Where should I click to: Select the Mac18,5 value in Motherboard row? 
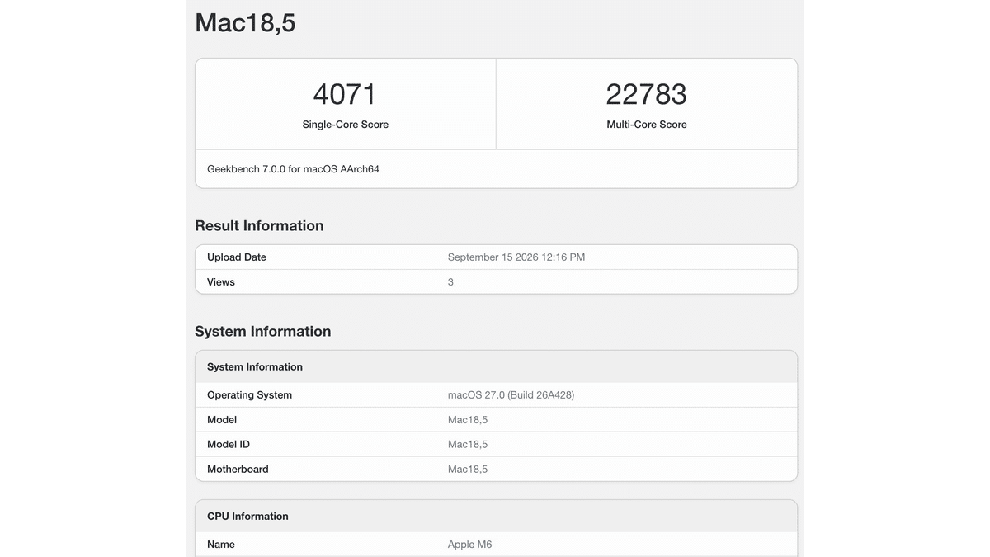[468, 470]
